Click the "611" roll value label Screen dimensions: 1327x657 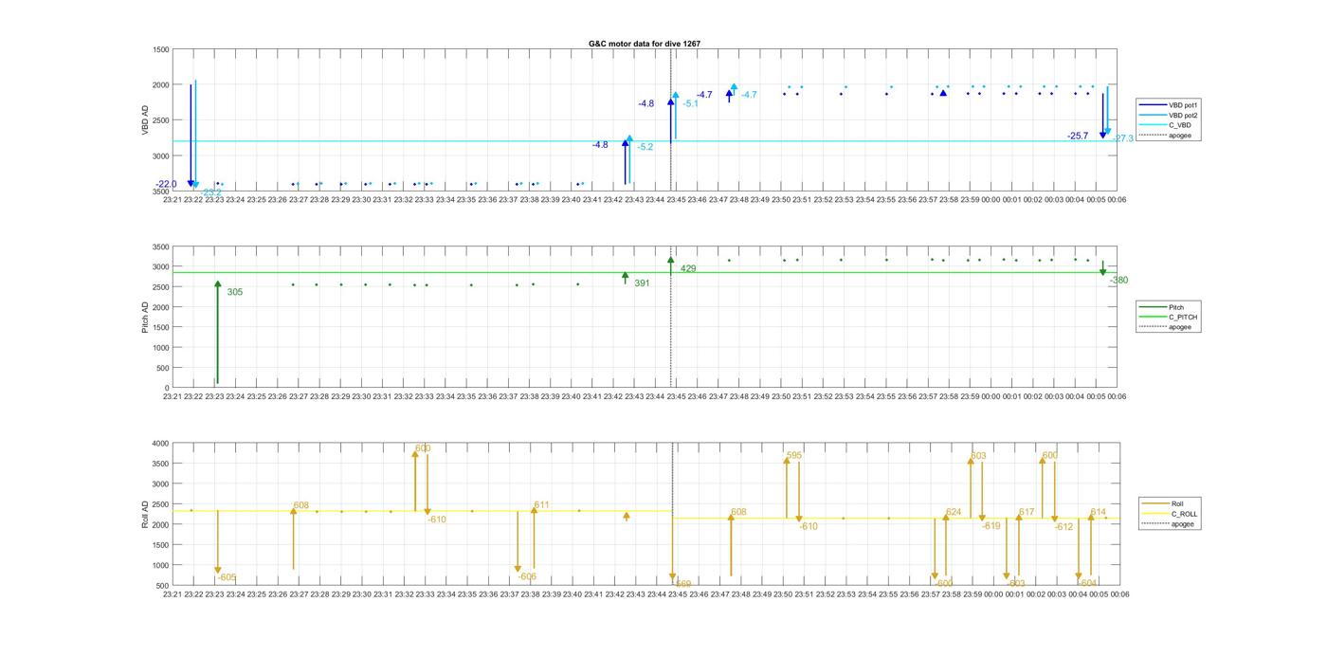[x=542, y=505]
